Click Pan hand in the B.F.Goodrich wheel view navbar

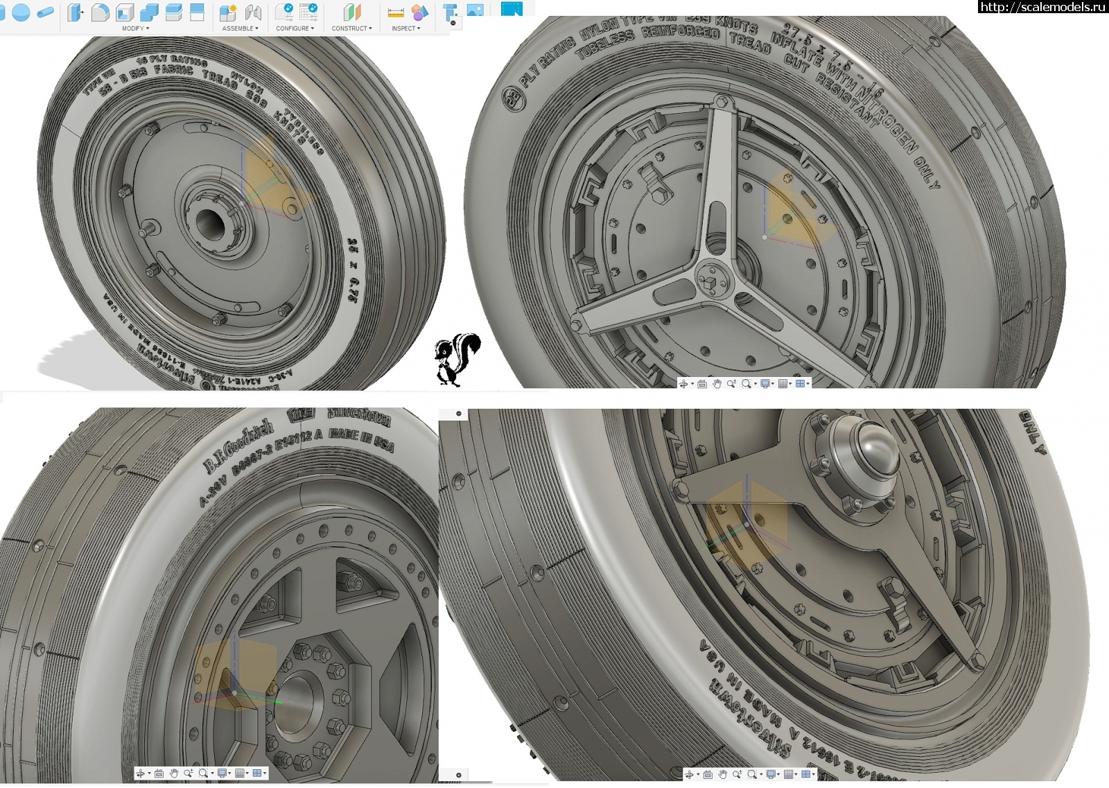[174, 773]
